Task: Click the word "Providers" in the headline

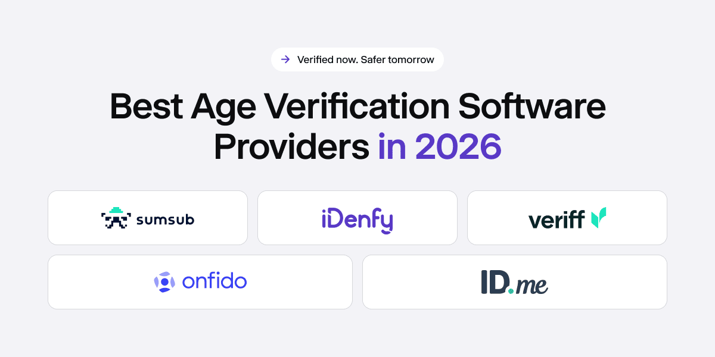Action: [x=291, y=147]
